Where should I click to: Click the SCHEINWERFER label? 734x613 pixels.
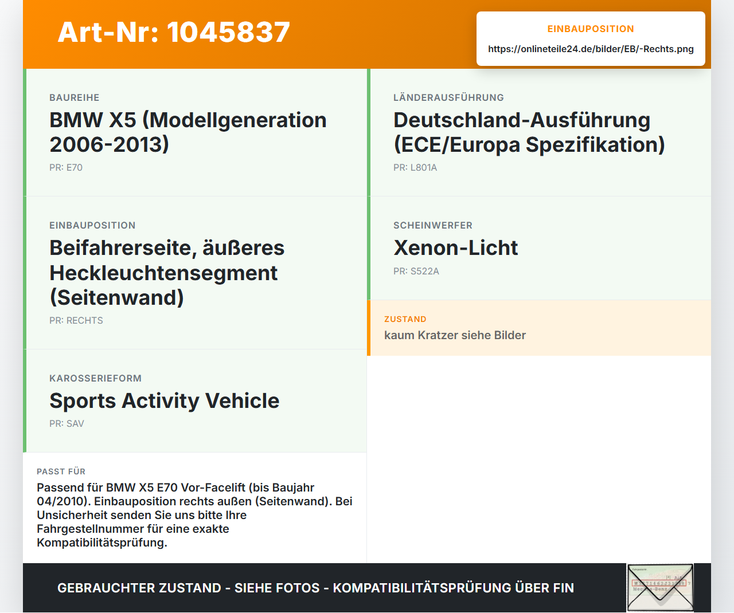click(433, 226)
